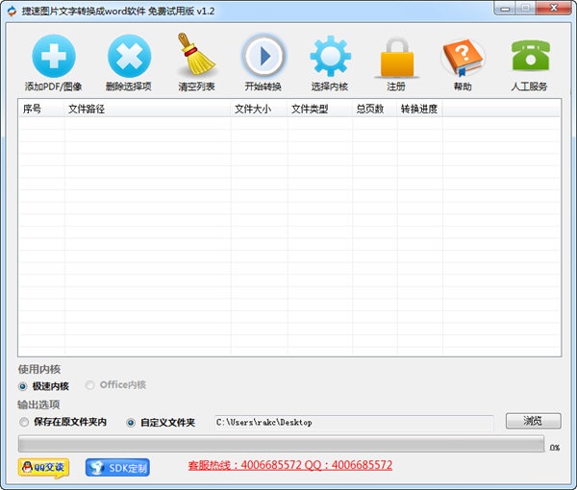Close the application window

click(x=554, y=8)
